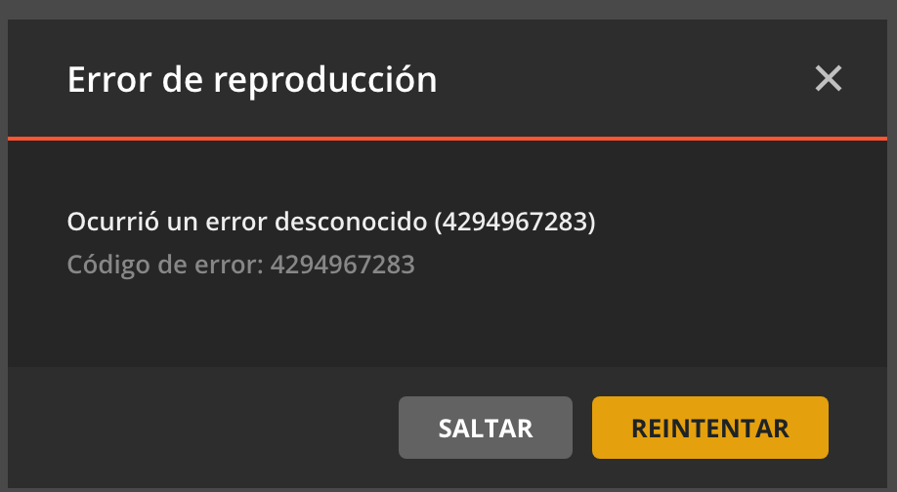The image size is (897, 492).
Task: Click the Error de reproducción title text
Action: click(x=252, y=79)
